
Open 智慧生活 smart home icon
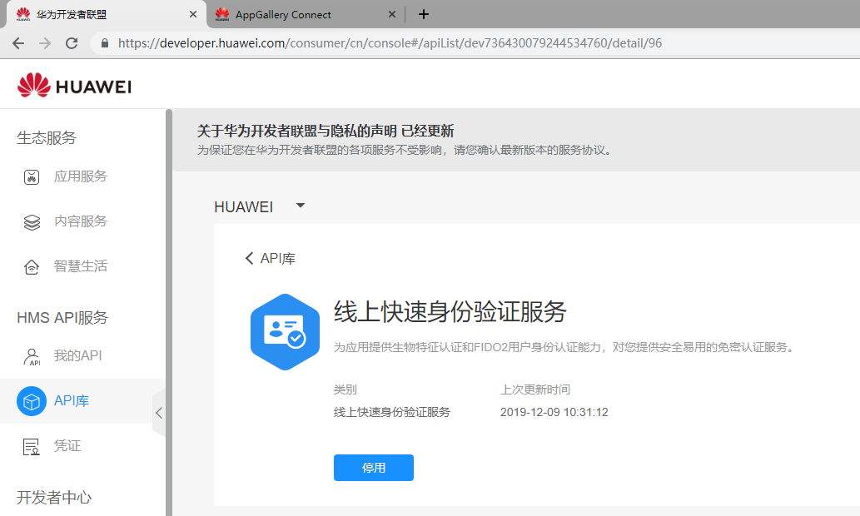coord(32,266)
